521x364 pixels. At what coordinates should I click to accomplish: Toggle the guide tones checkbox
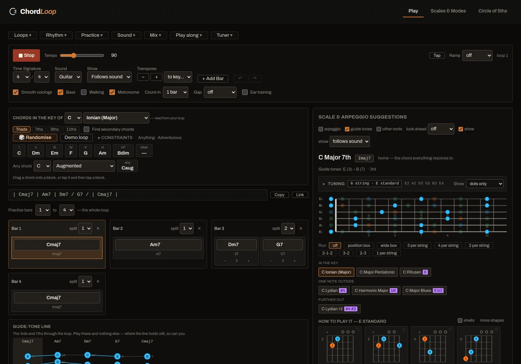tap(347, 129)
